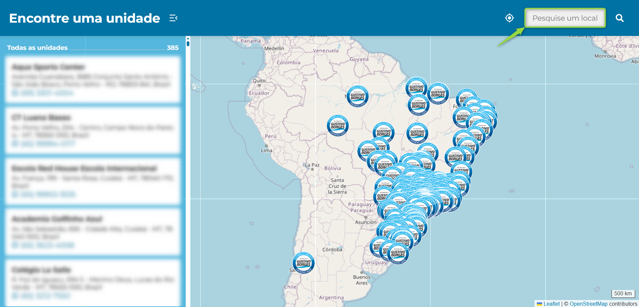Click the sidebar vertical scrollbar handle

(x=188, y=44)
